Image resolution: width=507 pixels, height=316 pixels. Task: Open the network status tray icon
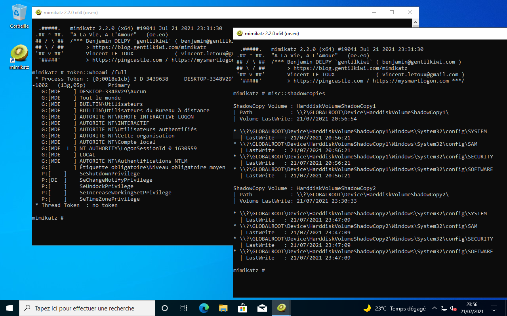(x=444, y=308)
